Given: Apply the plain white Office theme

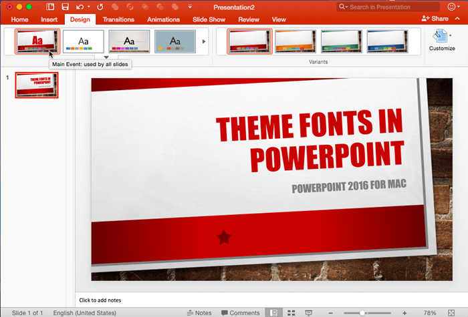Looking at the screenshot, I should pos(84,41).
